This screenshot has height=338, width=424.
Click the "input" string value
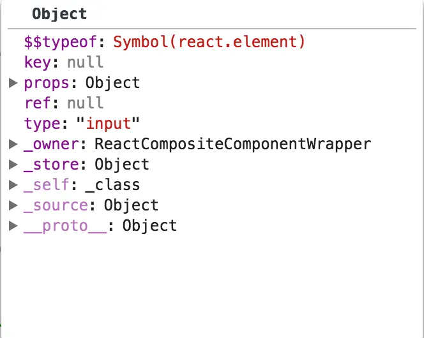point(108,124)
